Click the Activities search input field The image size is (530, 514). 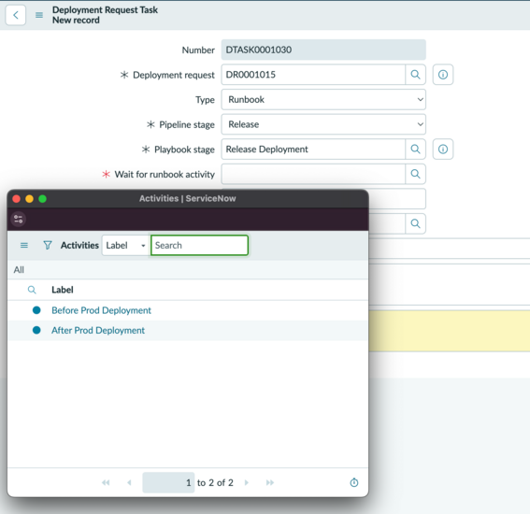[x=199, y=246]
